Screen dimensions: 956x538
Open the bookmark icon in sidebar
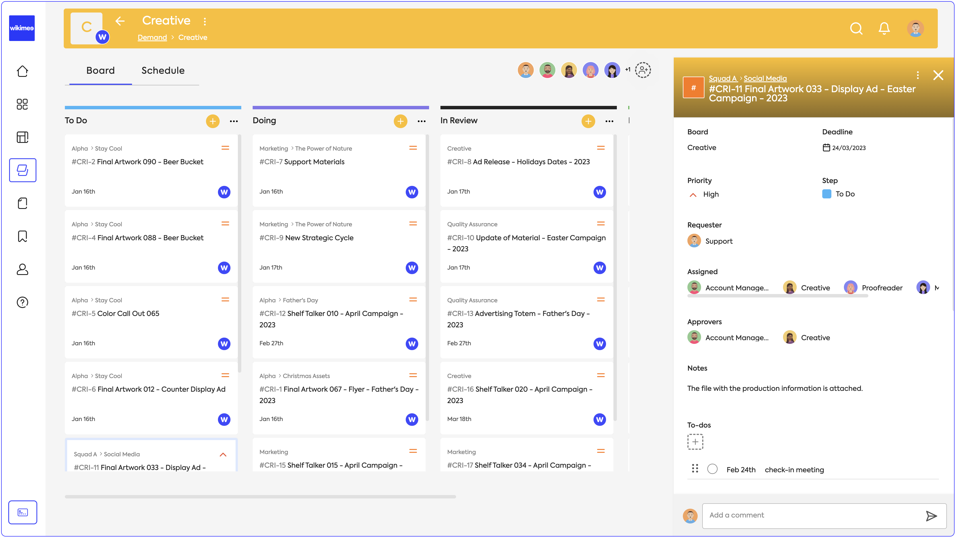[x=22, y=236]
